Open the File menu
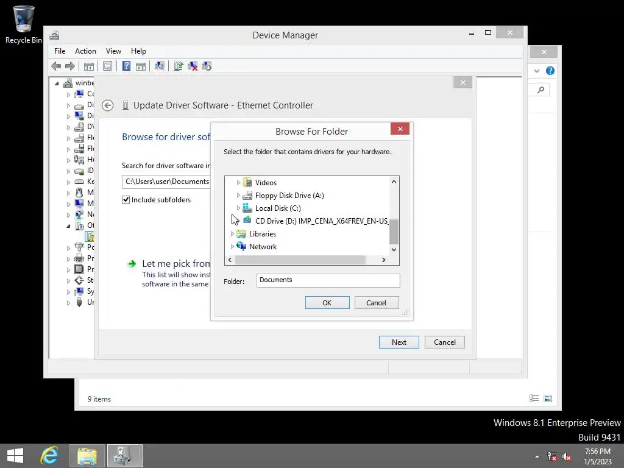 tap(60, 51)
